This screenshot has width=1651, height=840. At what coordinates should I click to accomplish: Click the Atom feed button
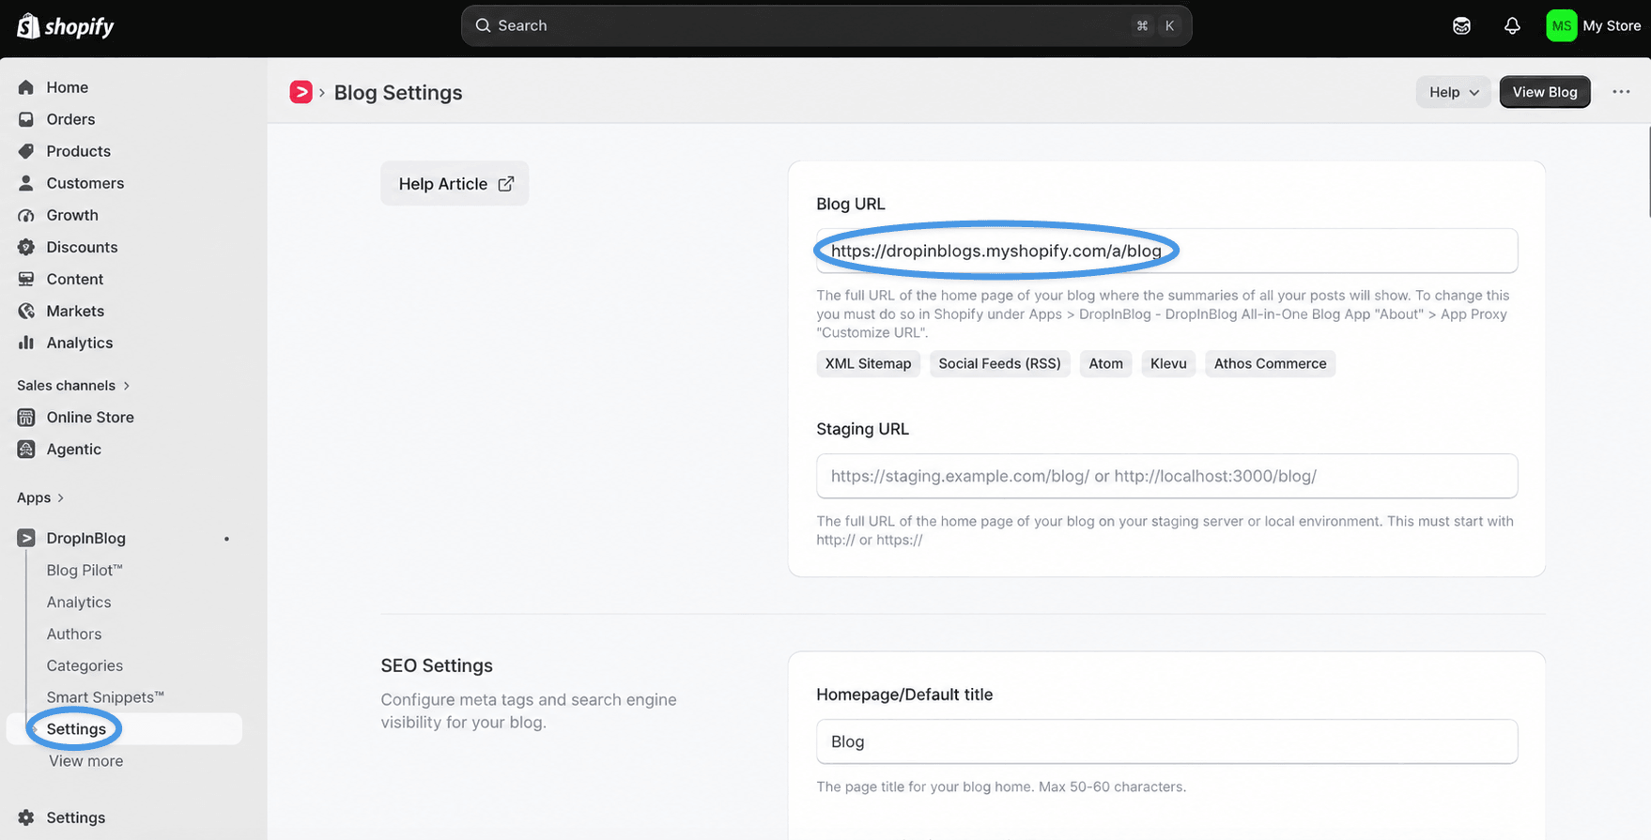click(x=1105, y=363)
